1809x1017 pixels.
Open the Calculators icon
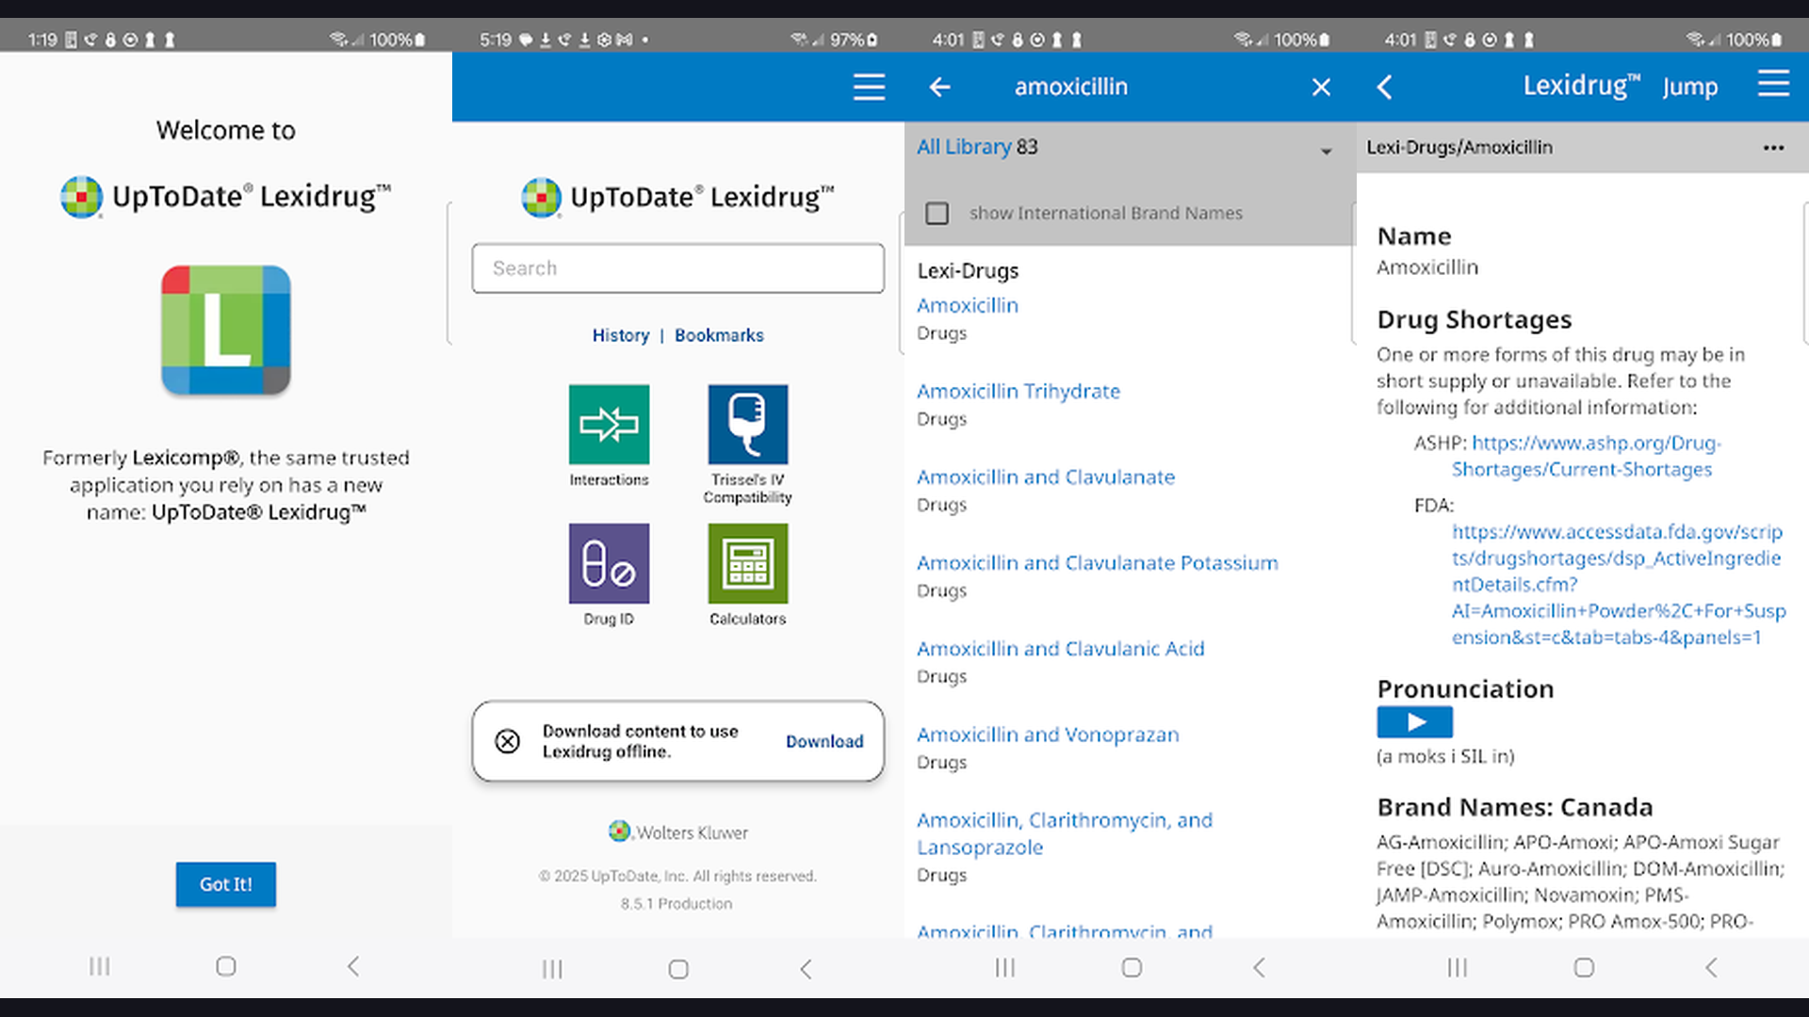(748, 563)
